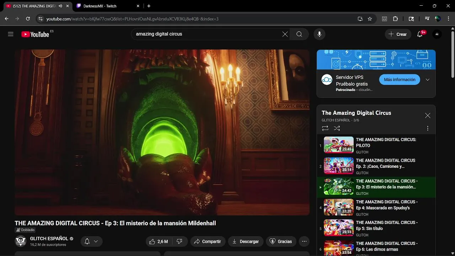Click the magnifier search button
Screen dimensions: 455x256
click(299, 34)
